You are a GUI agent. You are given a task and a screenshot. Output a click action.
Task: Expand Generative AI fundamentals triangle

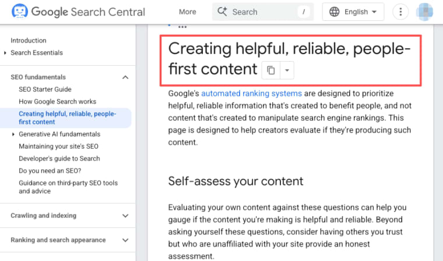(x=13, y=134)
